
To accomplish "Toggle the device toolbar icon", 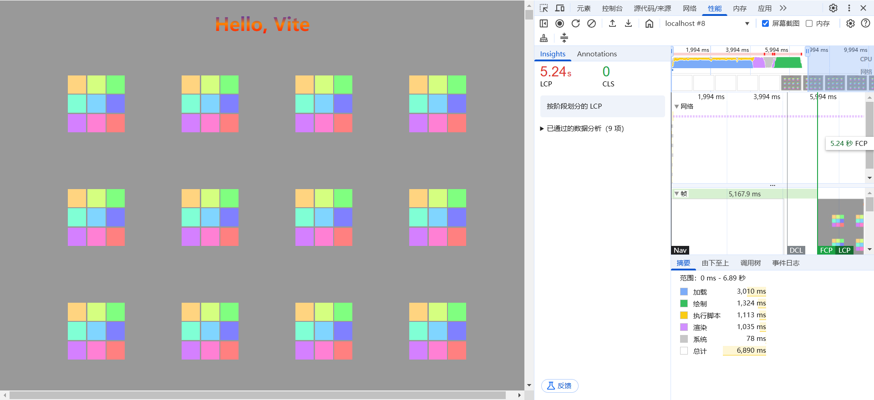I will (x=560, y=8).
